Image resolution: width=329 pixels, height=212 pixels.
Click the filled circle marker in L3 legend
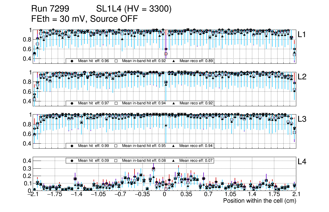(x=72, y=146)
